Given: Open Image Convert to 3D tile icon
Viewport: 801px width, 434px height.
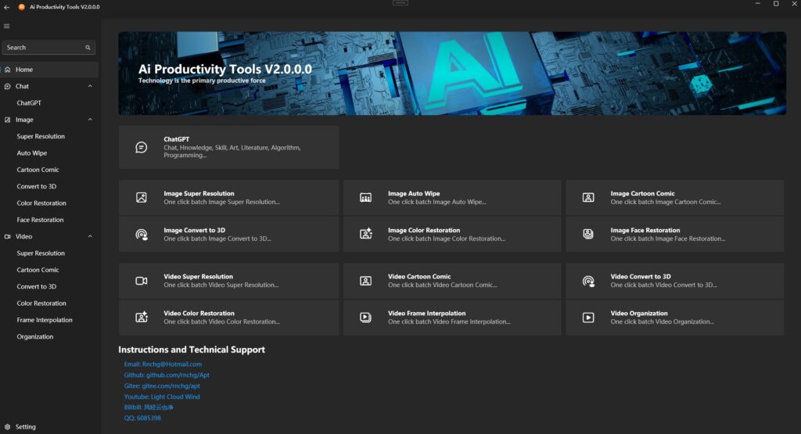Looking at the screenshot, I should coord(142,235).
